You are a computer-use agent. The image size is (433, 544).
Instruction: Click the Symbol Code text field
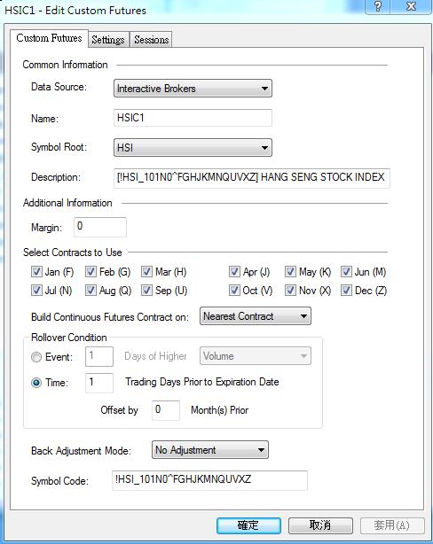click(209, 480)
